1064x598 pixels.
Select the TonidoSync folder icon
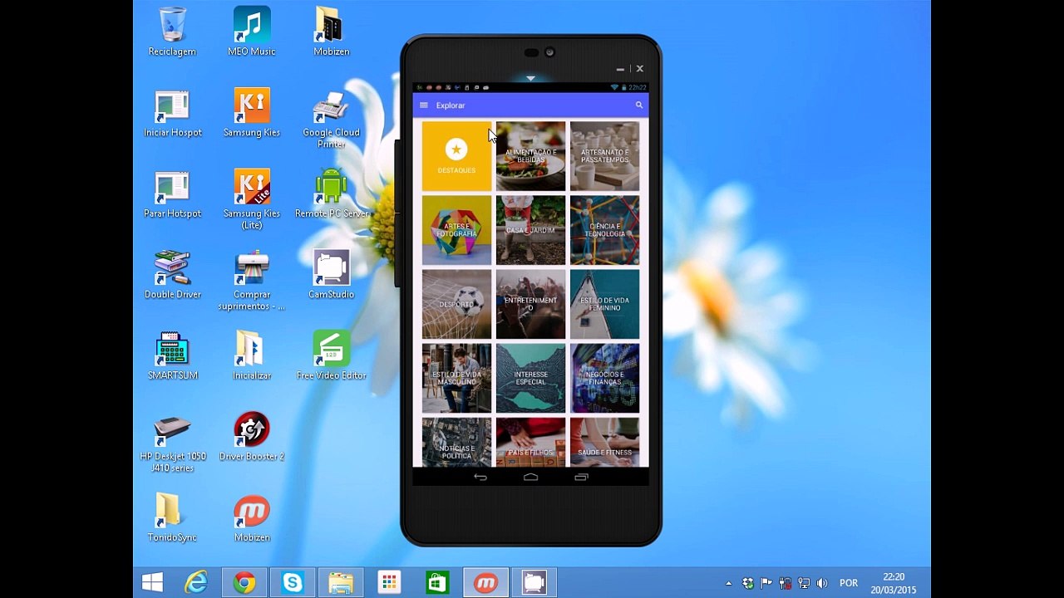coord(172,517)
